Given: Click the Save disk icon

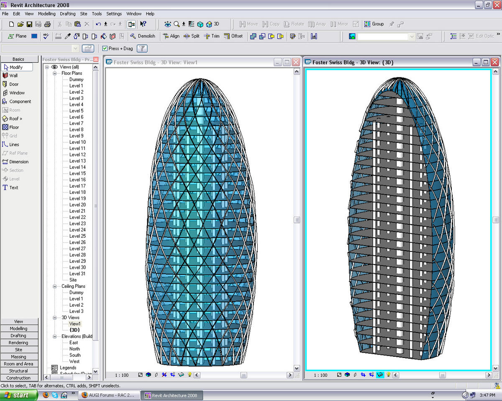Looking at the screenshot, I should (29, 24).
